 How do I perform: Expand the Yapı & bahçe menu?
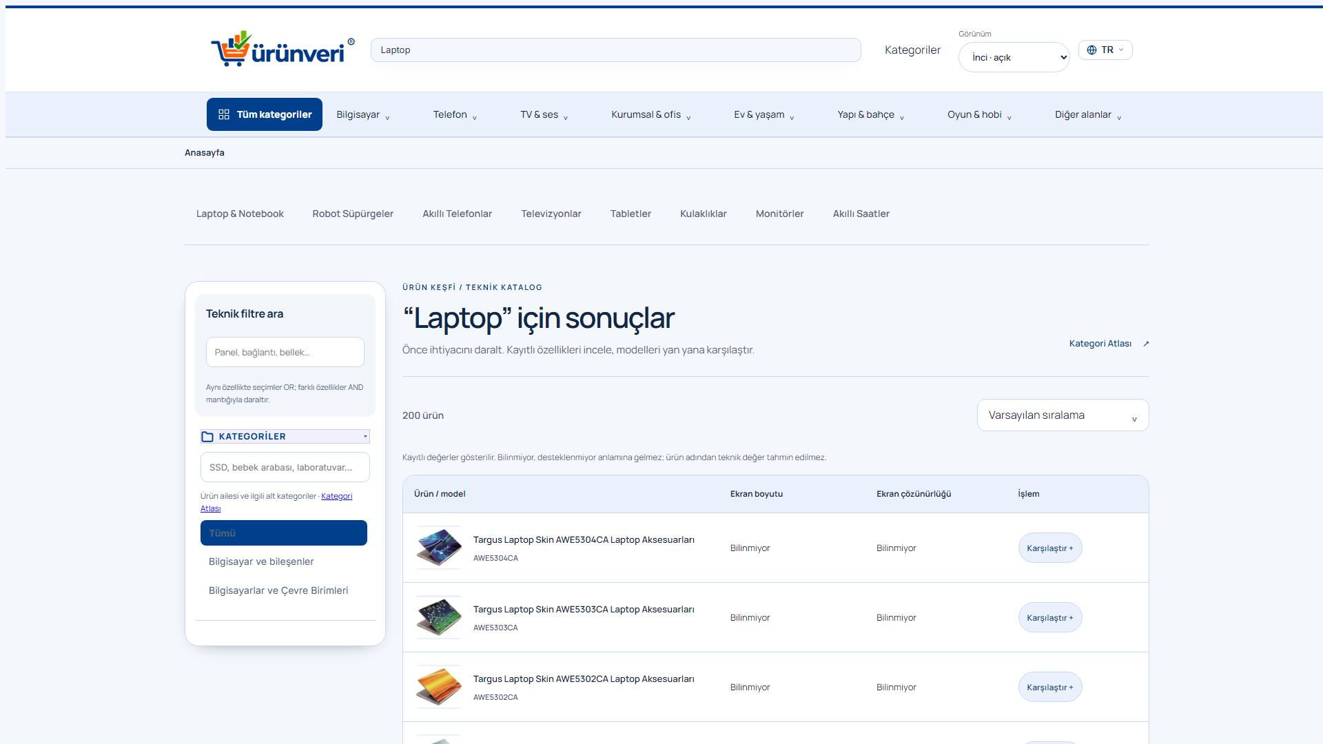coord(871,115)
